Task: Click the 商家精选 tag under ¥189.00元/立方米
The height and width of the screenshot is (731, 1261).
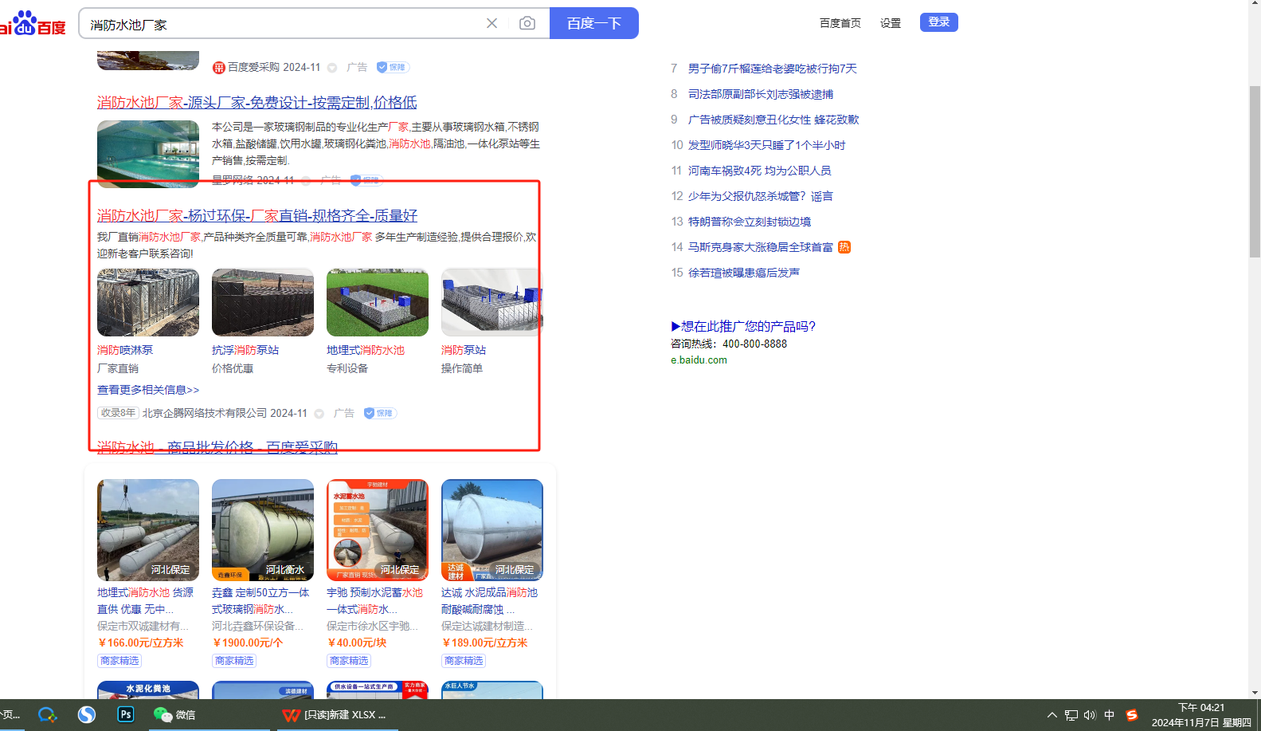Action: tap(464, 661)
